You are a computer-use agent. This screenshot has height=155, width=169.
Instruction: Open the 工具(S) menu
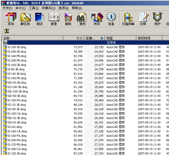34,8
